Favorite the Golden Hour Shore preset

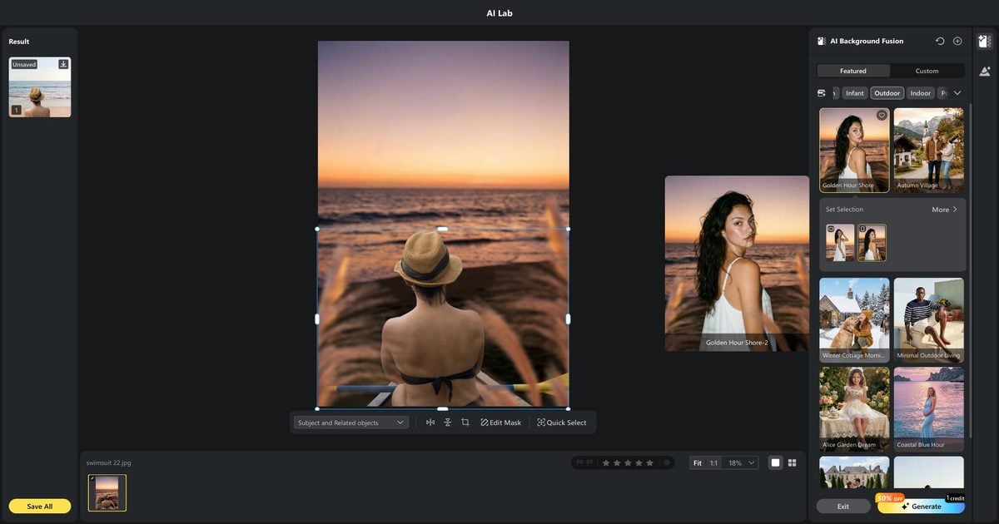click(882, 116)
